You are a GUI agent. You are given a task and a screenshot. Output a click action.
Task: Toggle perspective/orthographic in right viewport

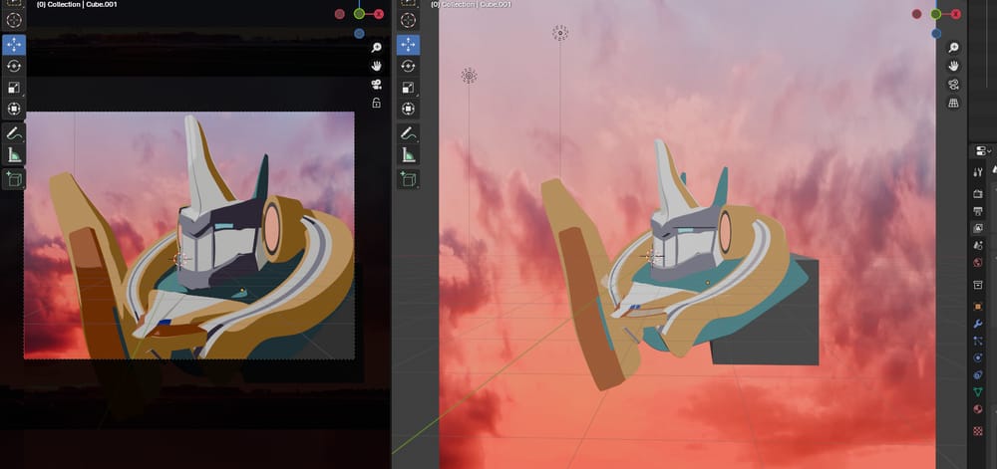953,103
